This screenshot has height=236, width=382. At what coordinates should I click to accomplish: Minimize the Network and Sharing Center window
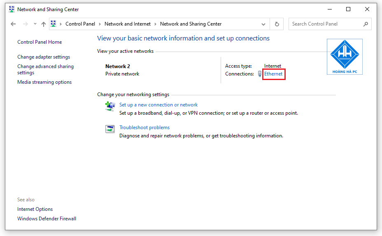[330, 9]
